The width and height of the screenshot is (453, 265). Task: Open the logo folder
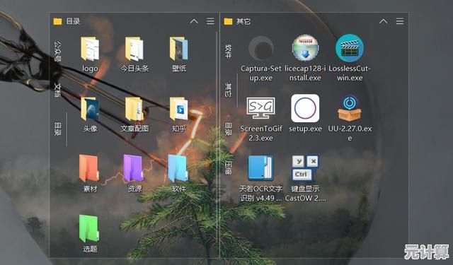click(90, 54)
